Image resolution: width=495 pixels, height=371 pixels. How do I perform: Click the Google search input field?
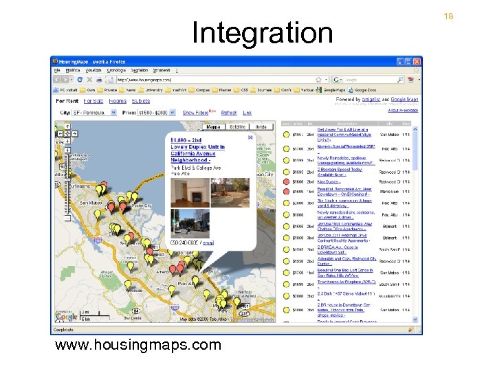369,80
